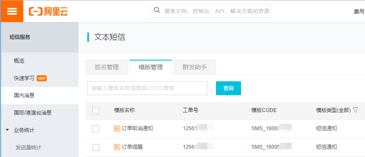Select the 模版管理 tab

click(x=151, y=67)
